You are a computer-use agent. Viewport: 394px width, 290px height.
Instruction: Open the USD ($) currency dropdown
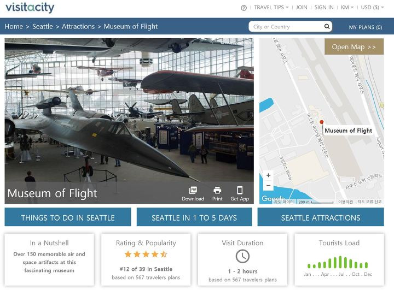tap(372, 7)
